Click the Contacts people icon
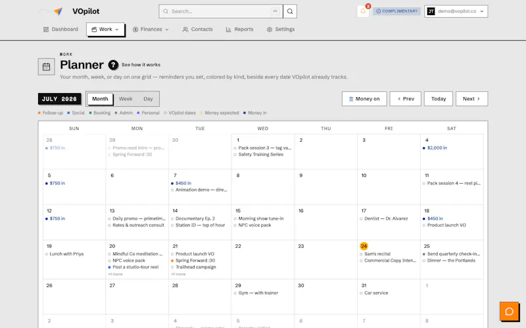The image size is (526, 328). point(185,30)
